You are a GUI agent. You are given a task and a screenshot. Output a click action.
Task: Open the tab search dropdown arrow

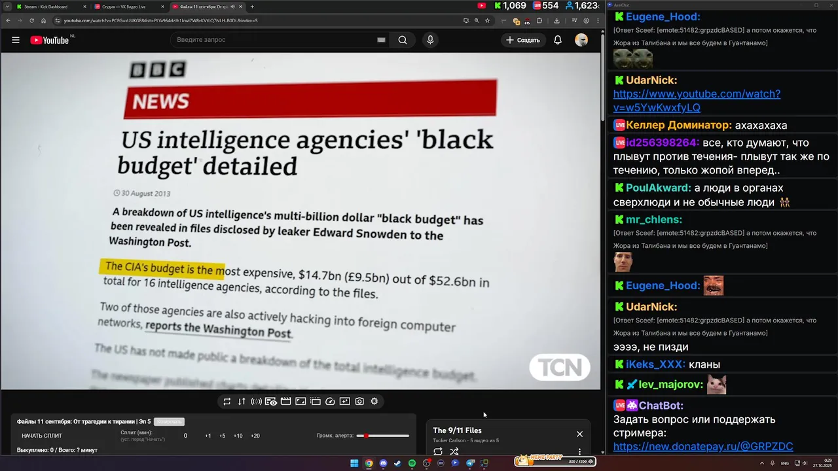pos(6,7)
